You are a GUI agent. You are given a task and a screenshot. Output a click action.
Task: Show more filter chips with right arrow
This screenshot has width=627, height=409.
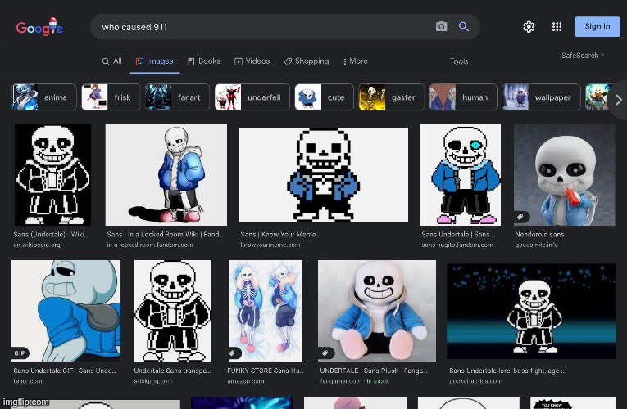coord(618,99)
